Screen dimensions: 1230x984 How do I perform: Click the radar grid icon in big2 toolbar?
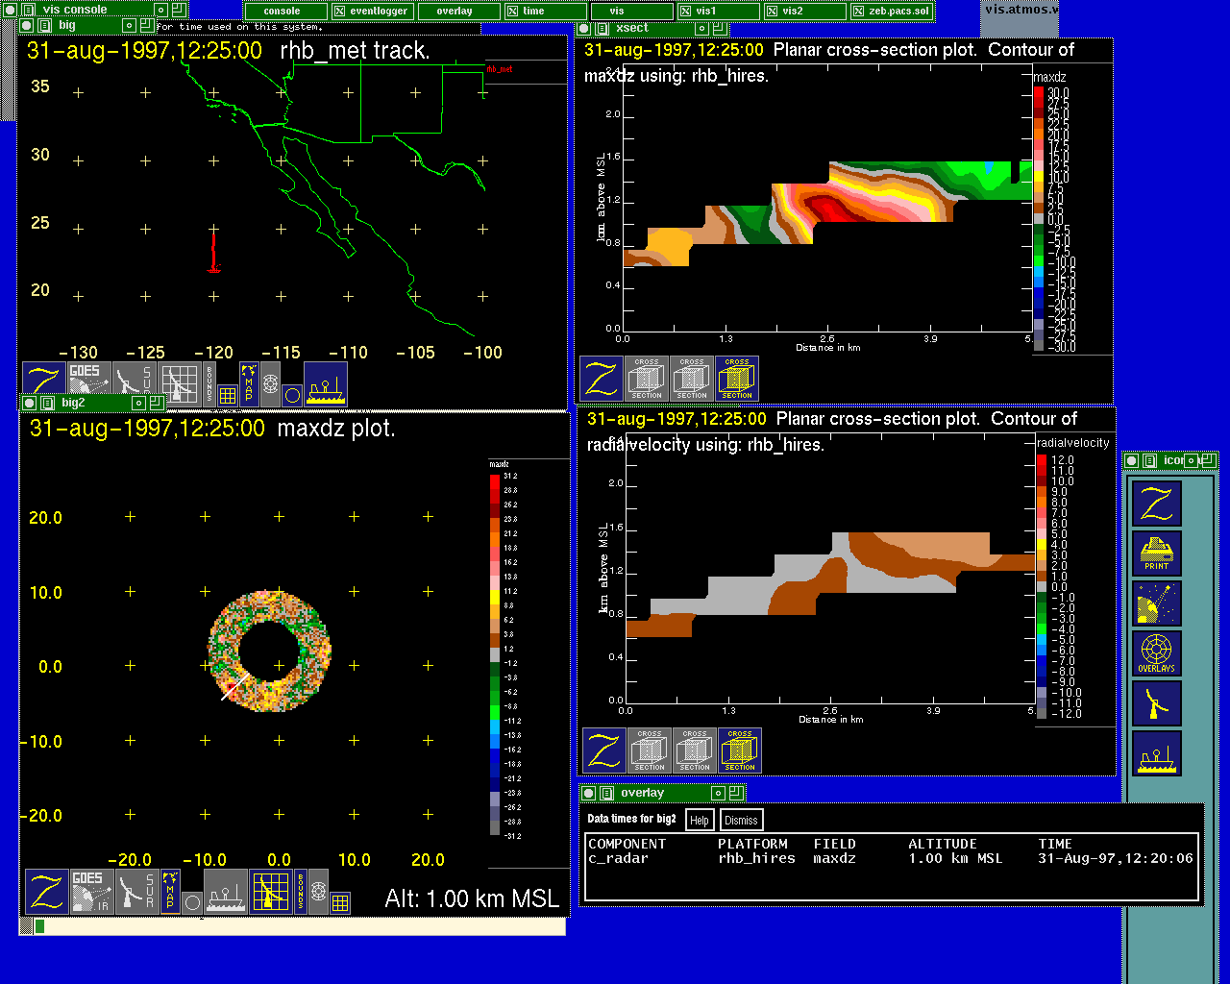coord(271,891)
